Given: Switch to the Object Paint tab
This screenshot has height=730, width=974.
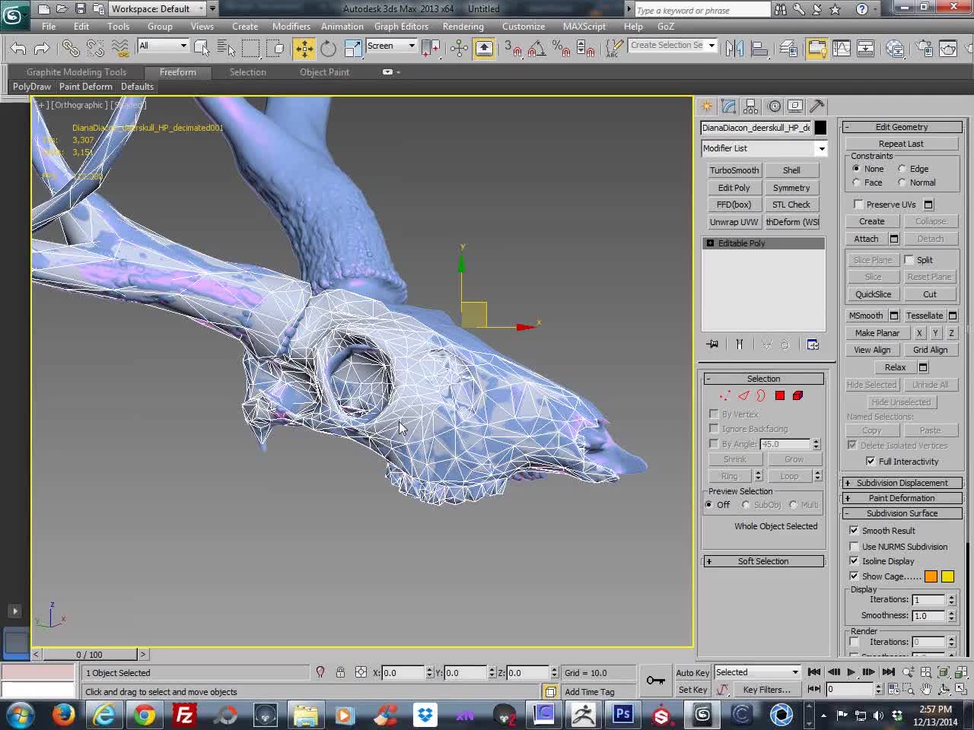Looking at the screenshot, I should point(324,72).
